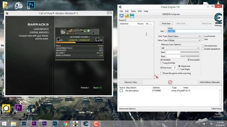
Task: Open Advanced Options
Action: tap(127, 109)
